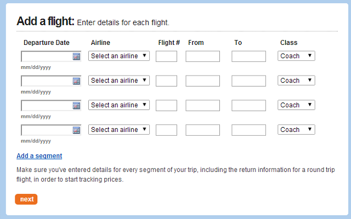This screenshot has width=351, height=219.
Task: Focus first row's Departure Date field
Action: pos(47,56)
